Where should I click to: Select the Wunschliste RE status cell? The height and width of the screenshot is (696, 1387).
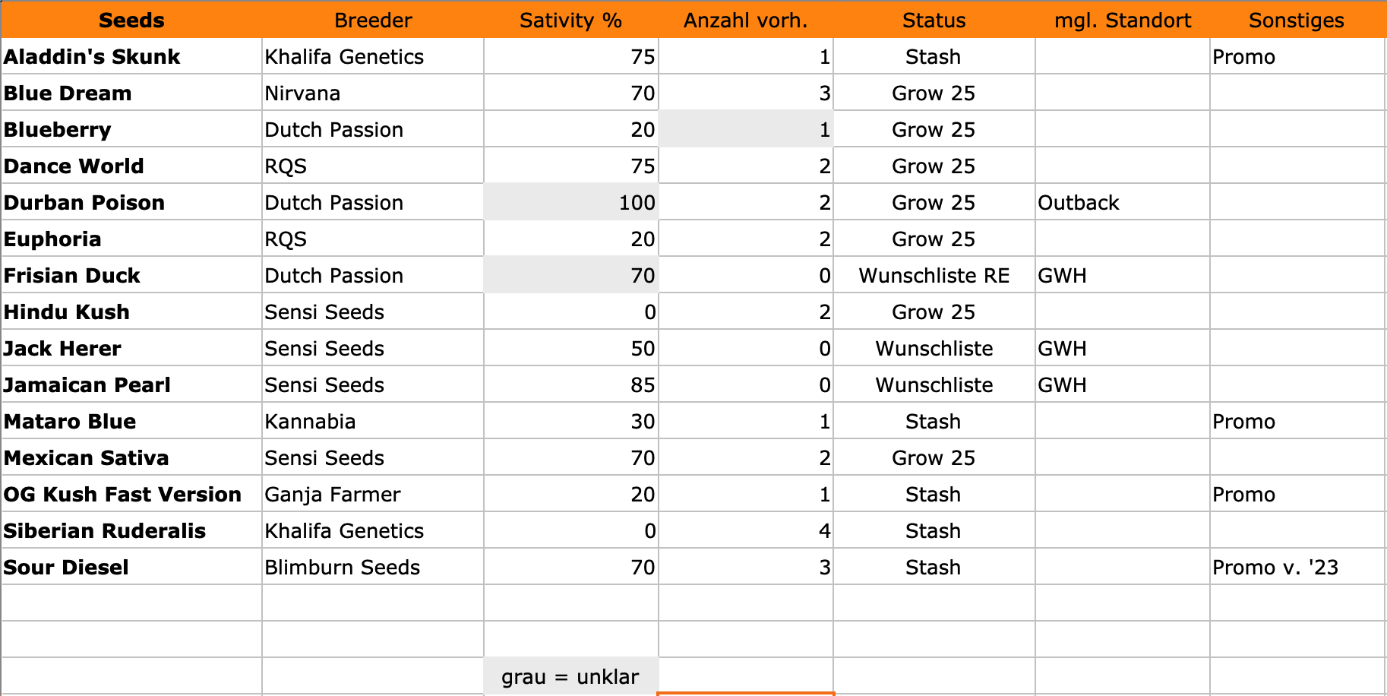[934, 276]
